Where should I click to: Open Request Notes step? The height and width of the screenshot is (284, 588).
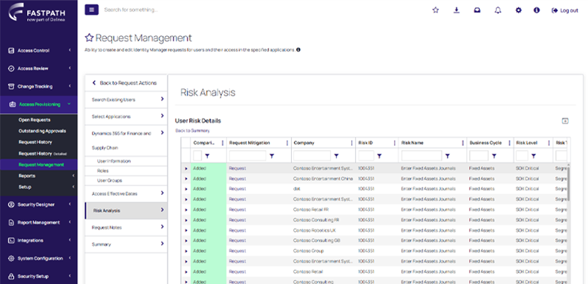pyautogui.click(x=126, y=227)
